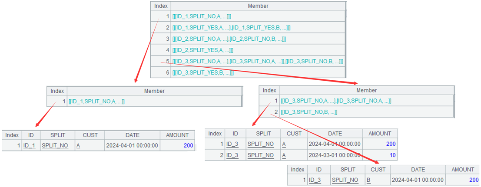
Task: Click the DATE header in the ID_1 record table
Action: pos(132,135)
